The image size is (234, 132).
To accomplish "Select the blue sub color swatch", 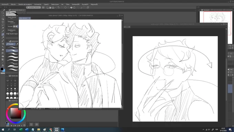I will [4, 70].
